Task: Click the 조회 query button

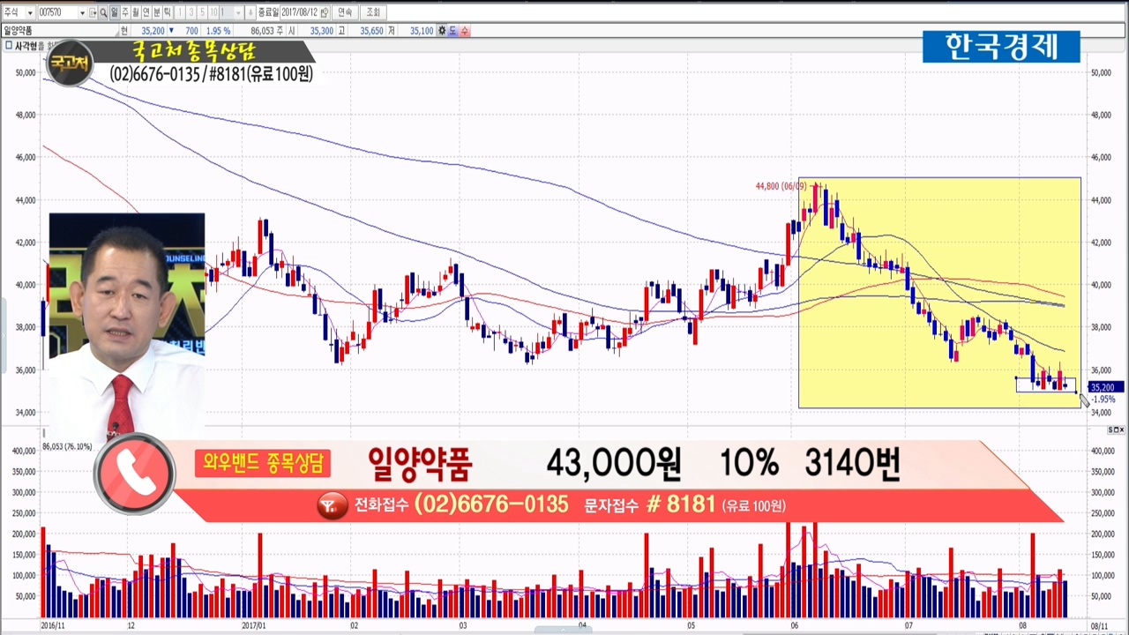Action: [x=373, y=13]
